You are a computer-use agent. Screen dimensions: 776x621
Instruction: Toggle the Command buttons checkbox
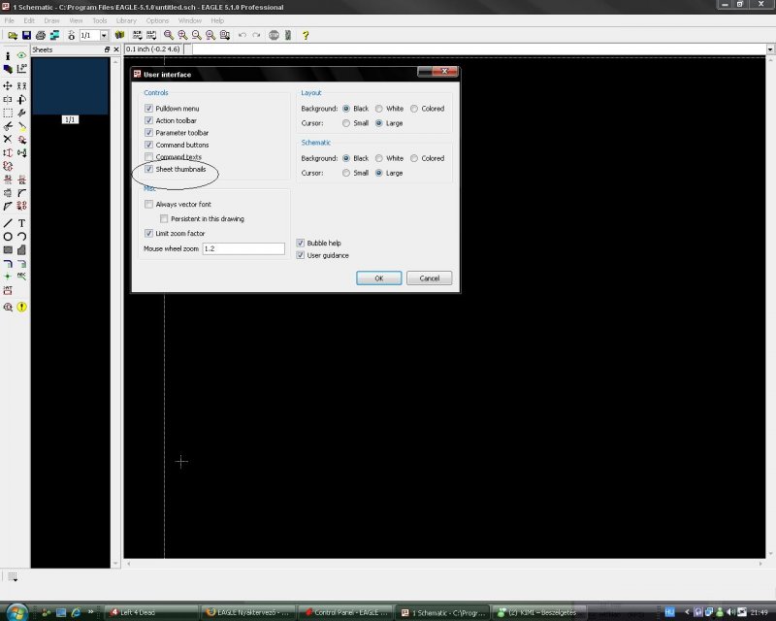click(x=149, y=145)
